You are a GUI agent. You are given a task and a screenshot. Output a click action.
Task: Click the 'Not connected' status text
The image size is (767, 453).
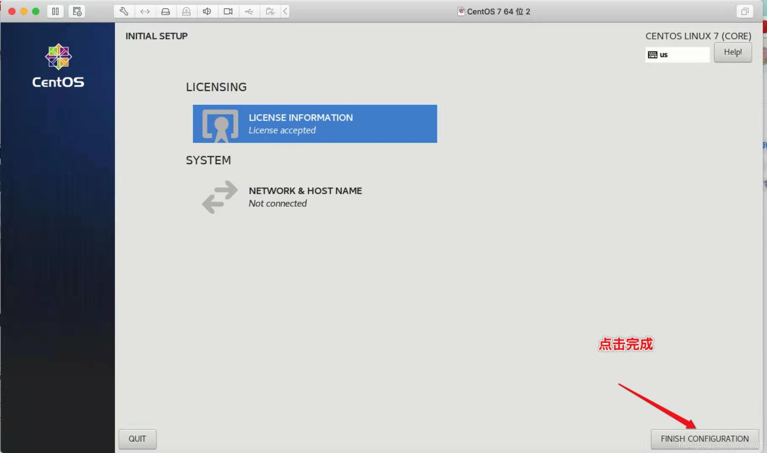click(x=277, y=203)
